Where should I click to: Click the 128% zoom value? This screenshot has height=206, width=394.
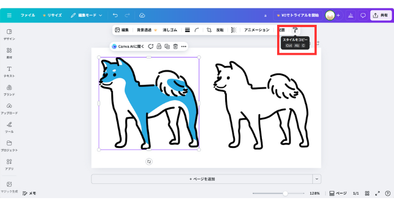click(x=314, y=193)
